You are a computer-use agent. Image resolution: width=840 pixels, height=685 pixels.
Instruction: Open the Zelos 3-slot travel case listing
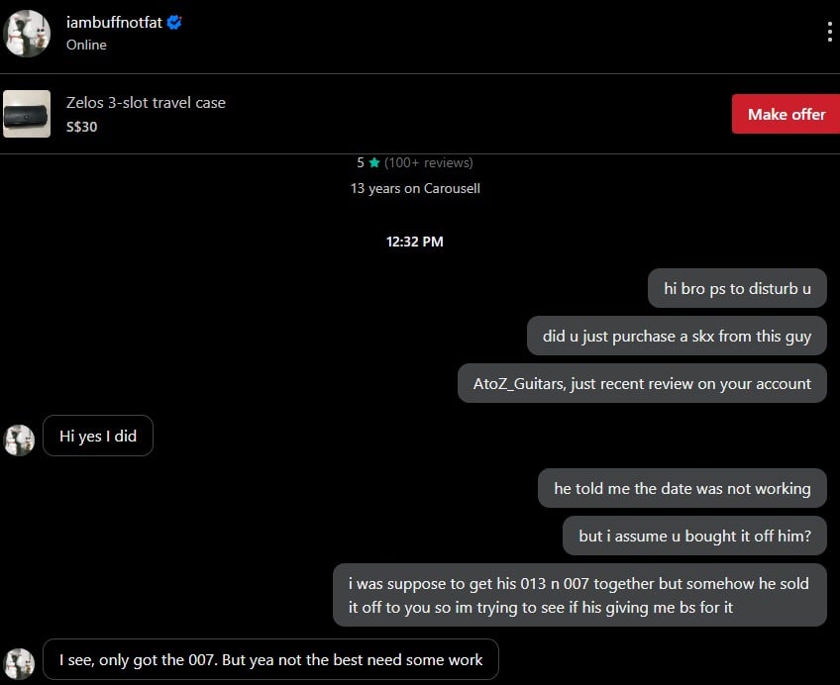(x=146, y=102)
